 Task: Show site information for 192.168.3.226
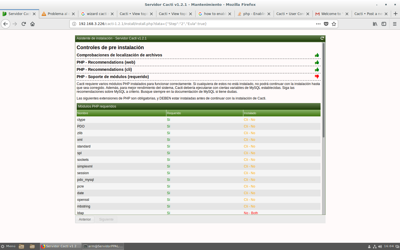(x=74, y=24)
